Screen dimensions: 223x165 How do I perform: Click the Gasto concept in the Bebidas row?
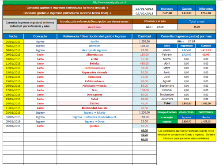[40, 64]
